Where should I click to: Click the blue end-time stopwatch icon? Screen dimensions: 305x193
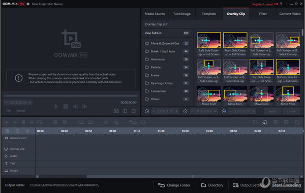pos(224,111)
